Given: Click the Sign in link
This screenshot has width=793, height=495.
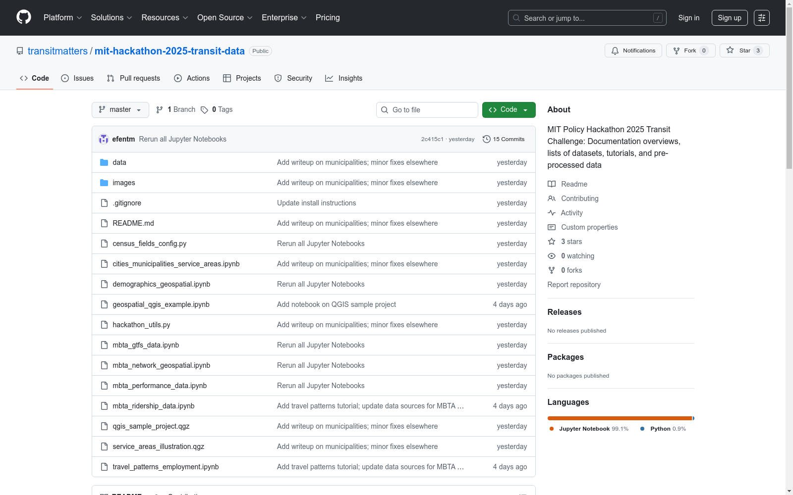Looking at the screenshot, I should (689, 18).
